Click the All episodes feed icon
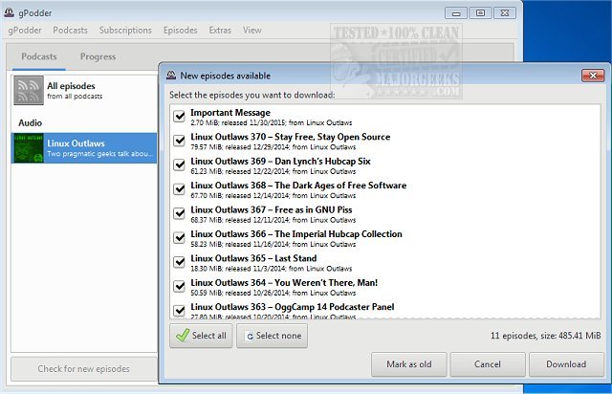The image size is (612, 394). pyautogui.click(x=29, y=91)
